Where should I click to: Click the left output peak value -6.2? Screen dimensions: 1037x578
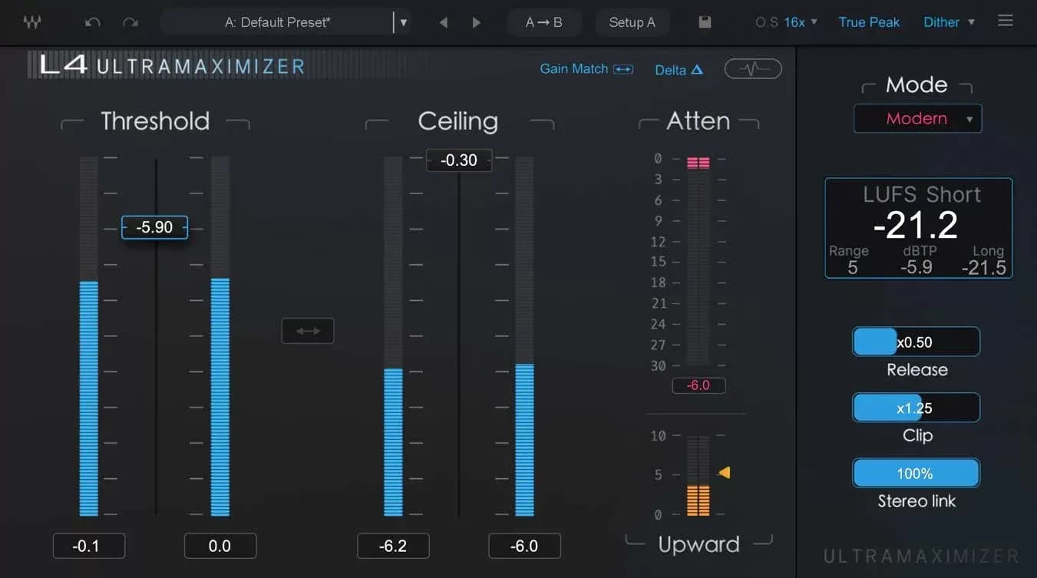click(393, 546)
